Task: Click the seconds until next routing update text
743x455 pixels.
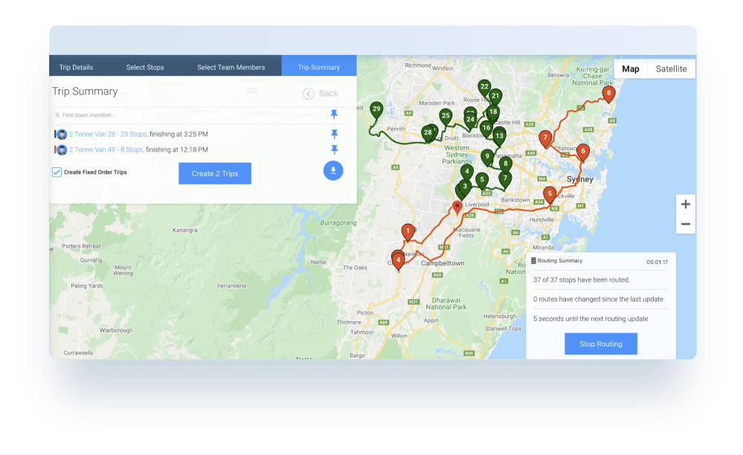Action: click(x=591, y=319)
